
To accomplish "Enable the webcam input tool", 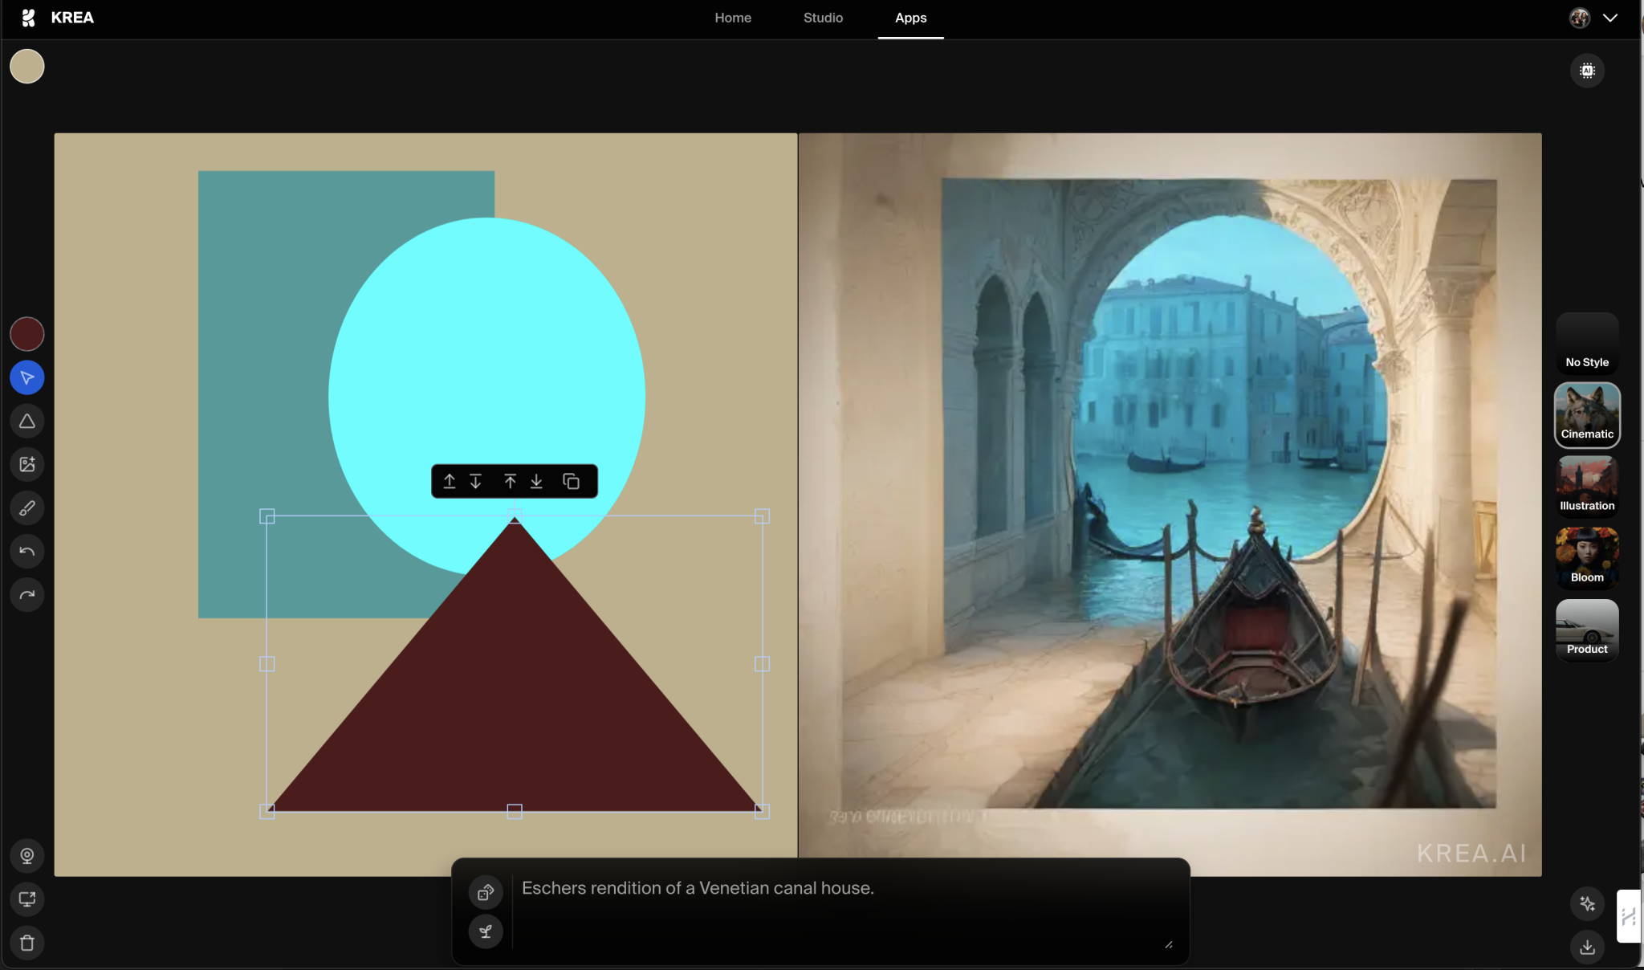I will (x=26, y=855).
